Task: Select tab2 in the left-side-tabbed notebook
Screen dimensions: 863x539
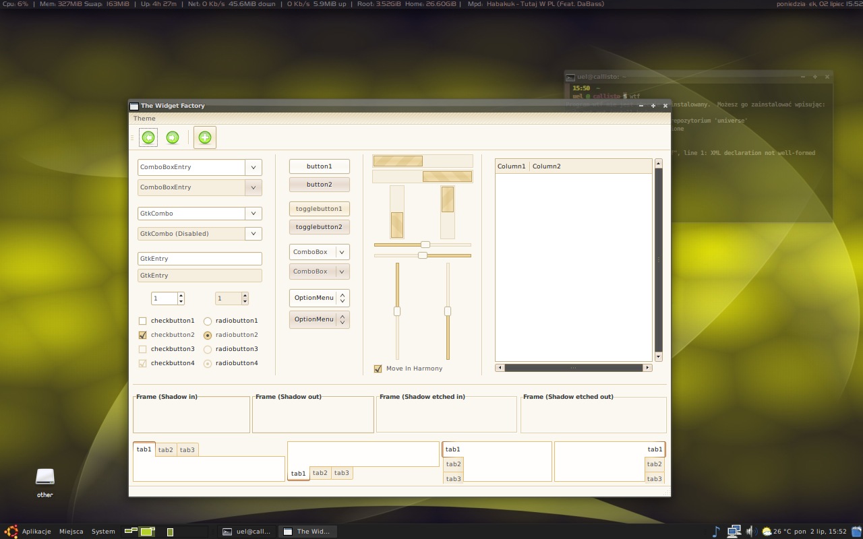Action: pos(453,464)
